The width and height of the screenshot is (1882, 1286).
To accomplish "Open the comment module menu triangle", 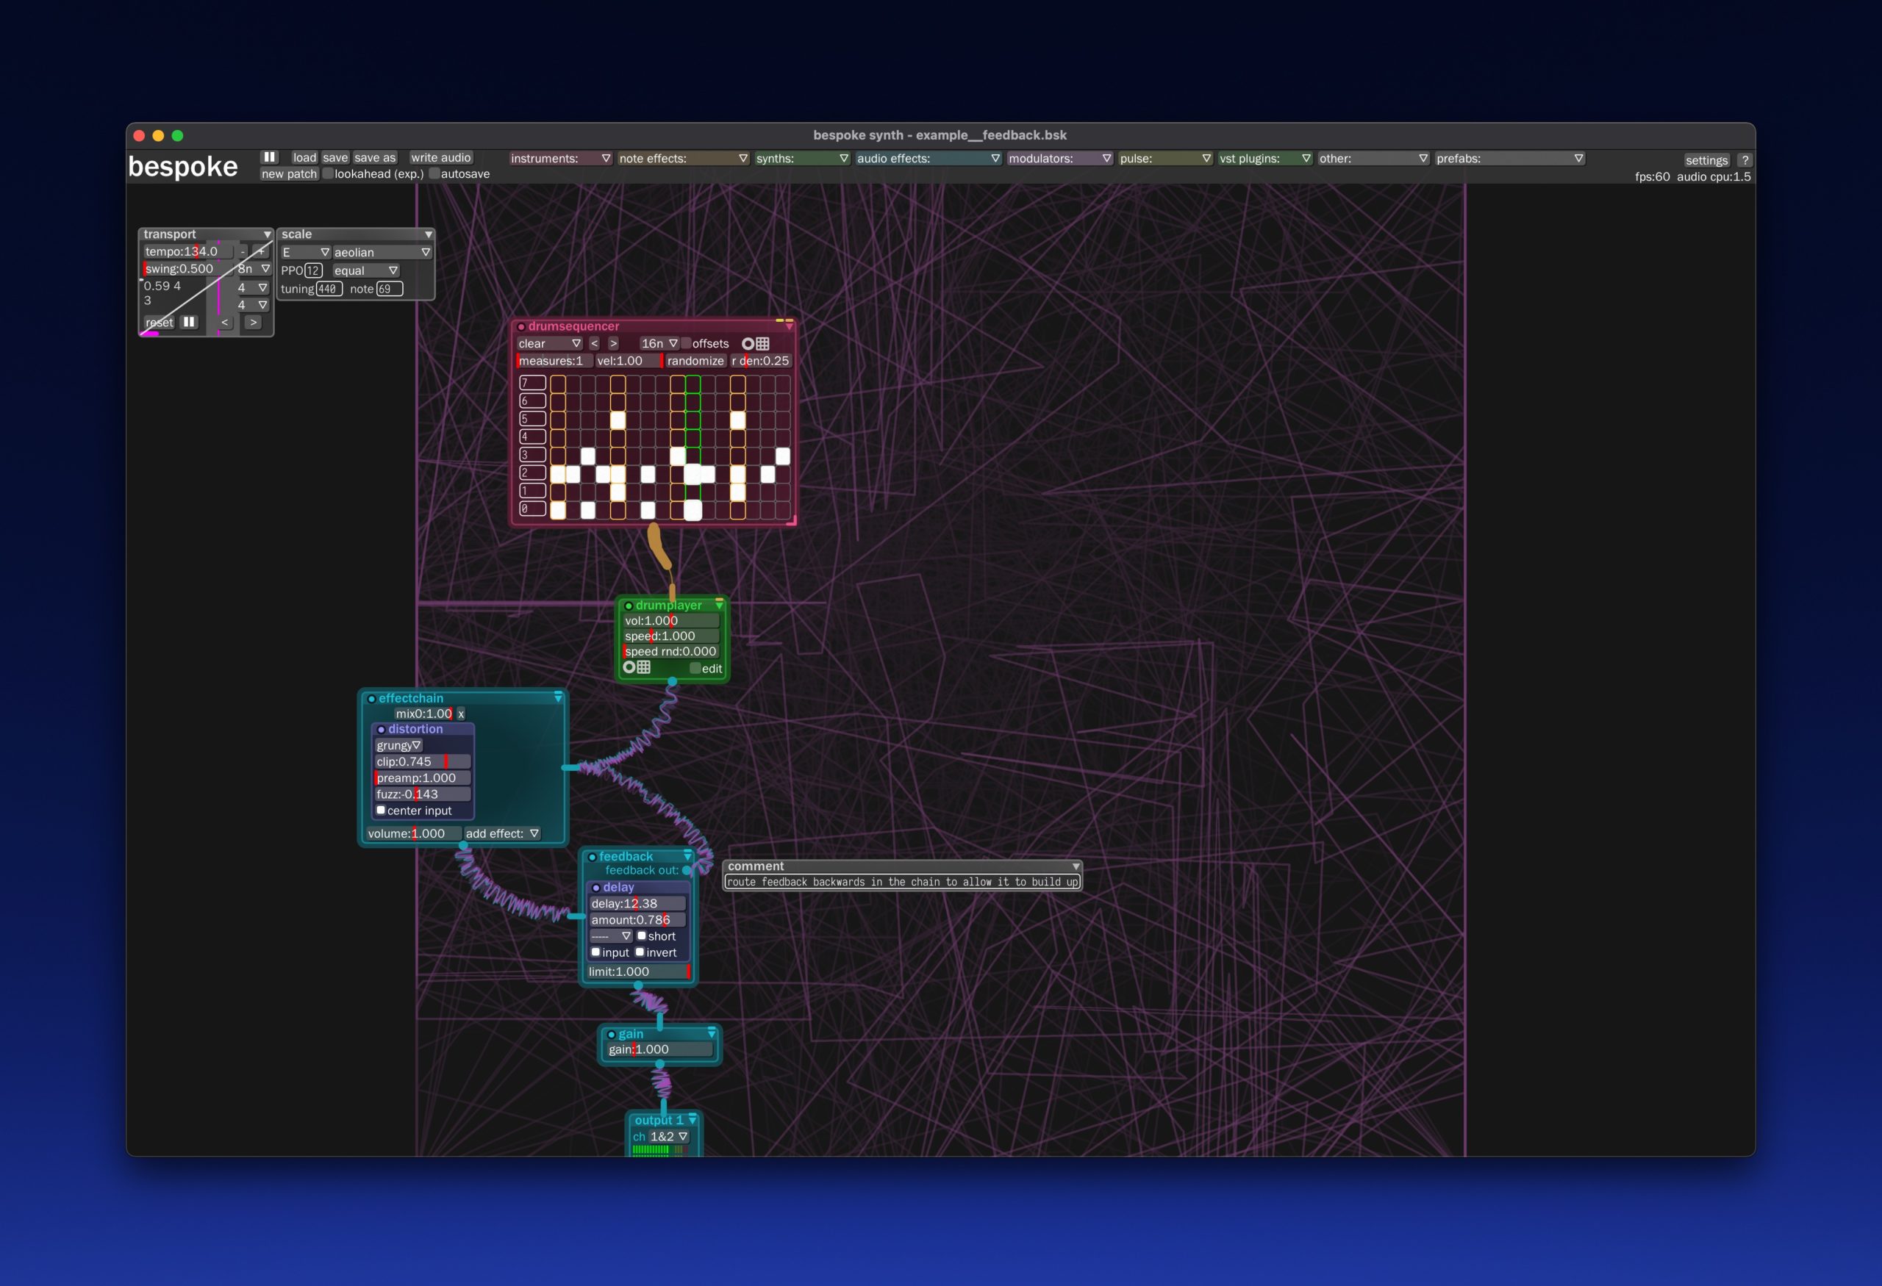I will tap(1076, 866).
